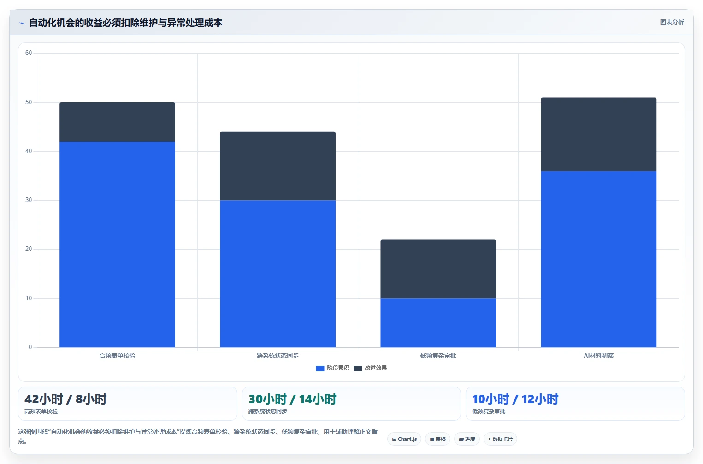Click the y-axis value 0
The width and height of the screenshot is (703, 464).
(30, 347)
